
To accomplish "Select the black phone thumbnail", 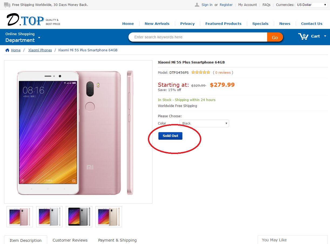I will point(79,217).
